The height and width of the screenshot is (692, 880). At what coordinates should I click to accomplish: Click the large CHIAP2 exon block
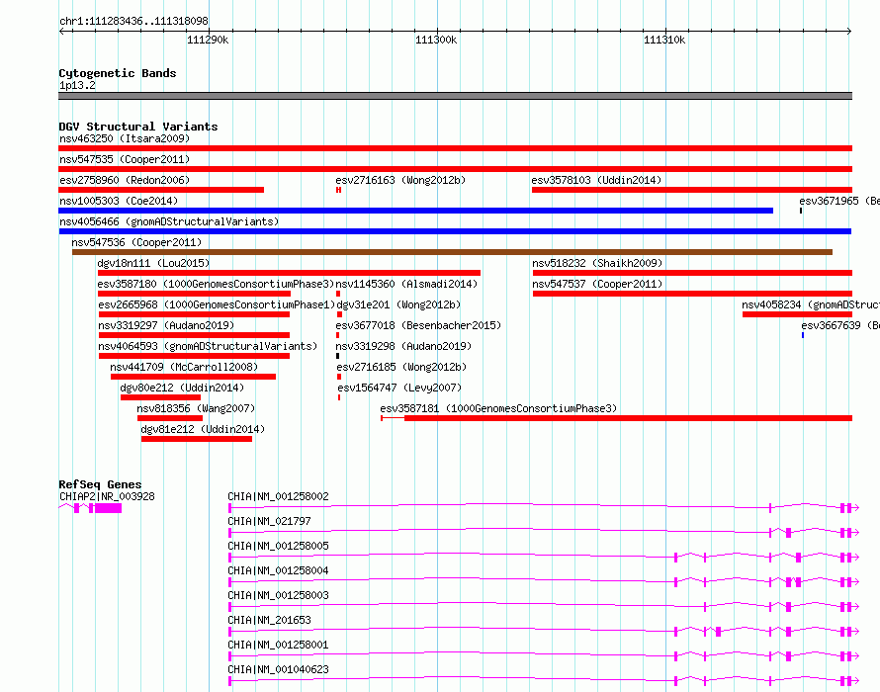point(109,508)
